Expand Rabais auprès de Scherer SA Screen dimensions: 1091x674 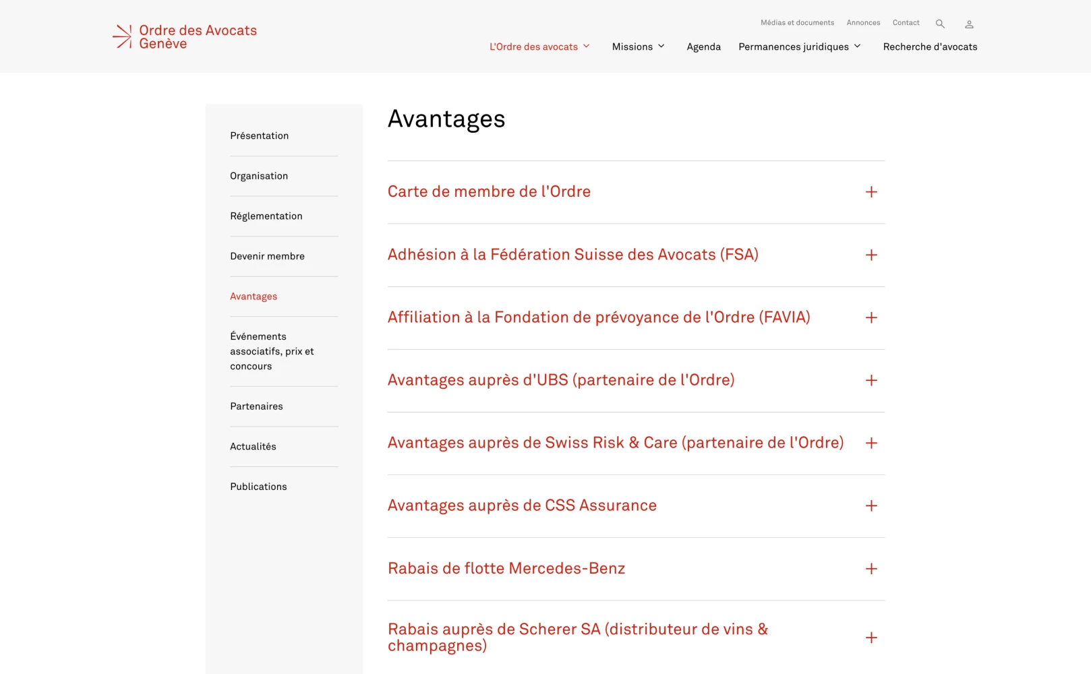click(577, 637)
